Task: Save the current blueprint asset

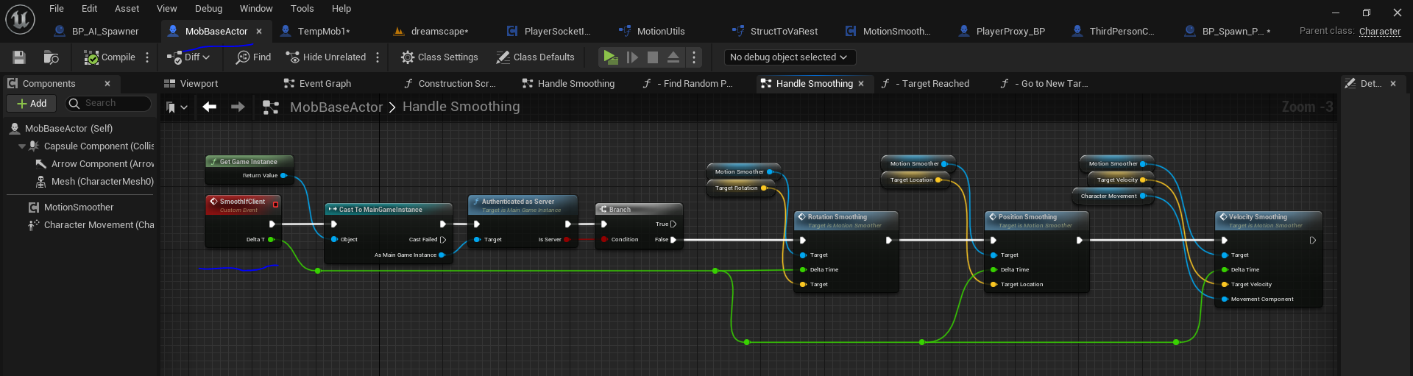Action: point(19,57)
